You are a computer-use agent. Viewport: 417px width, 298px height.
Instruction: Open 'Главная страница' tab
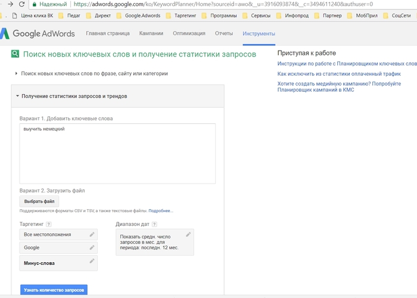click(x=108, y=33)
